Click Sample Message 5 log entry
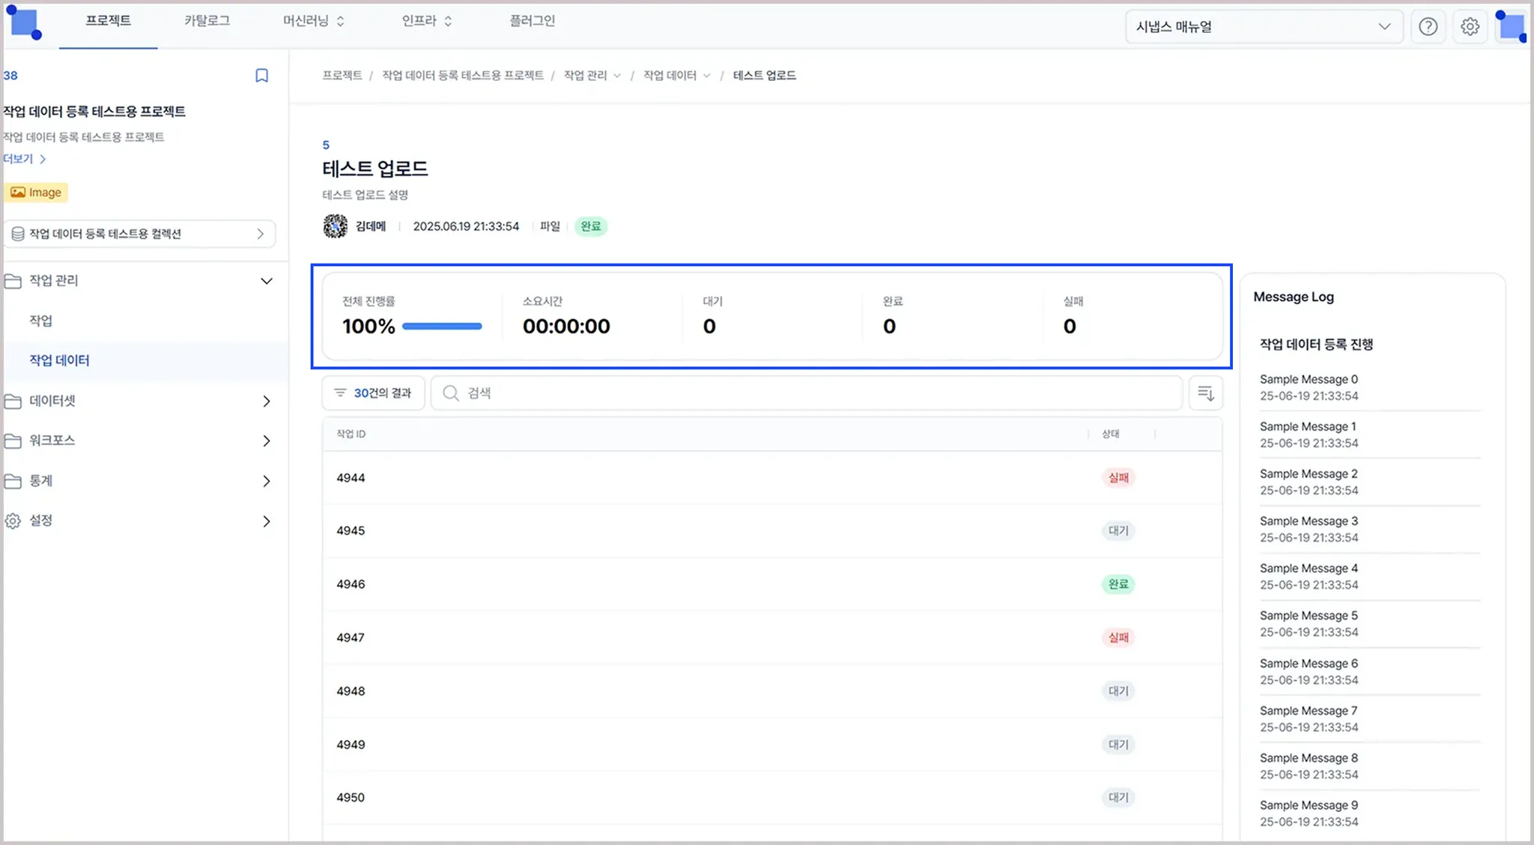Image resolution: width=1534 pixels, height=845 pixels. tap(1369, 624)
